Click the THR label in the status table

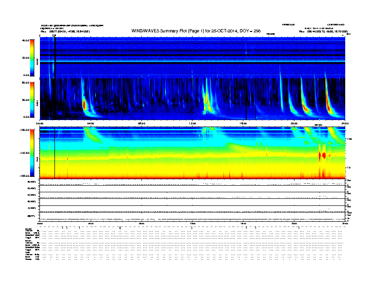(x=27, y=252)
